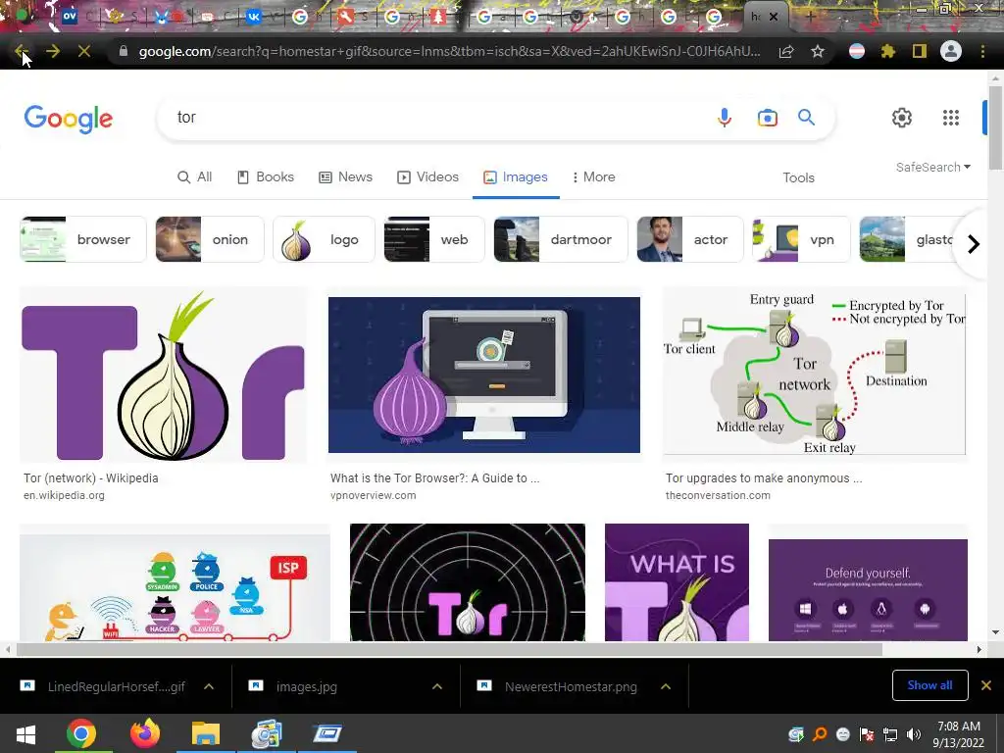Screen dimensions: 1004x753
Task: Click the volume speaker tray icon
Action: click(x=914, y=734)
